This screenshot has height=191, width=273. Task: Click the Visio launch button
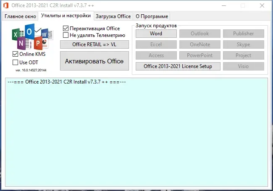click(x=244, y=66)
